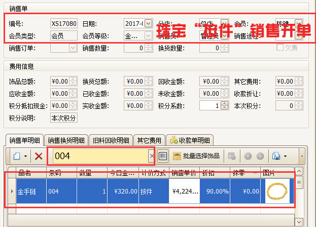Toggle the 欠费 checkbox
The image size is (316, 227).
[280, 48]
